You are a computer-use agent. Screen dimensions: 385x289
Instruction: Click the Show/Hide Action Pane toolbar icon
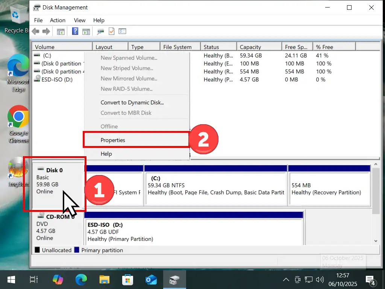point(86,32)
